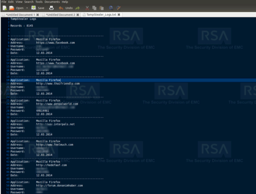Open the Documents menu

52,2
